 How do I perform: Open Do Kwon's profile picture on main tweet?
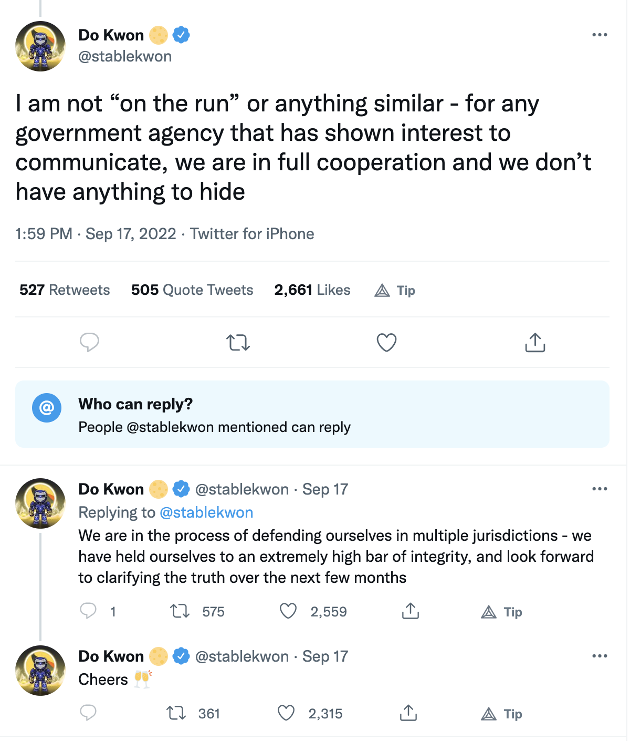click(x=40, y=46)
